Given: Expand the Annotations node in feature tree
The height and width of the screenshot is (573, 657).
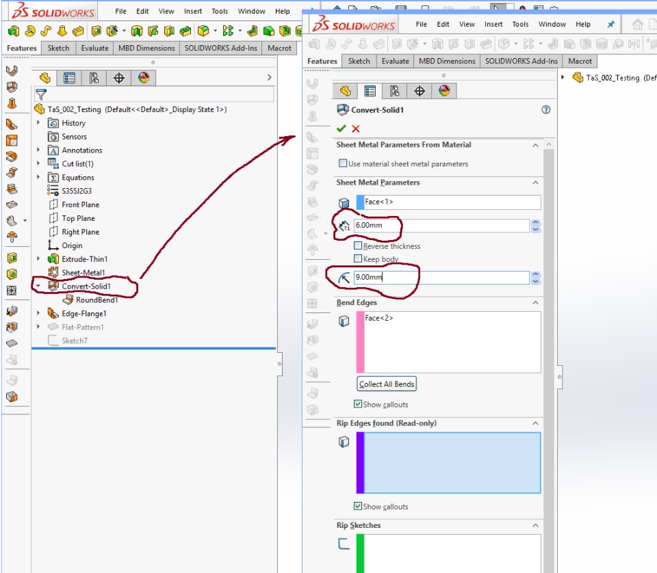Looking at the screenshot, I should click(x=38, y=150).
